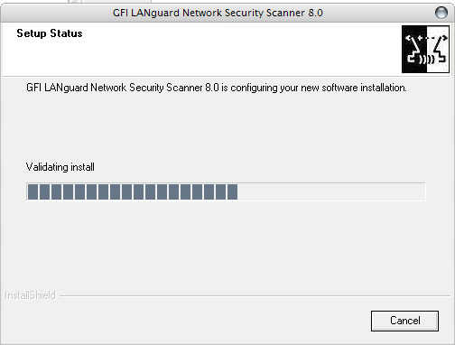Click the right face figure in the logo

tap(440, 50)
